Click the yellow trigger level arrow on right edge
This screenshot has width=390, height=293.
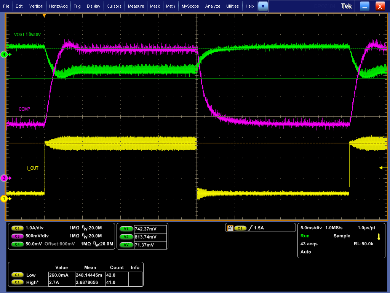click(x=381, y=167)
